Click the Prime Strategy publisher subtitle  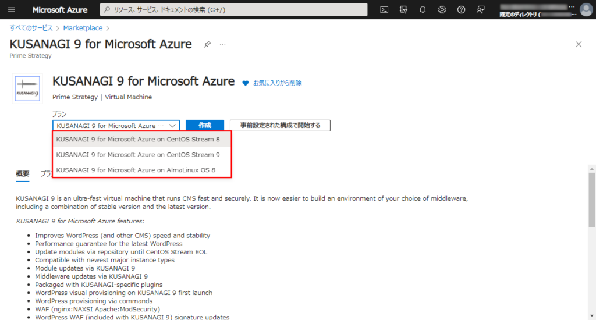click(30, 55)
